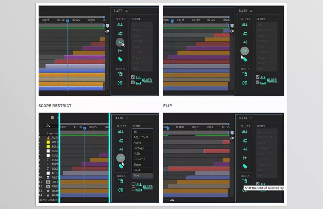This screenshot has width=323, height=209.
Task: Click sequence layers tool icon in top-right screenshot
Action: coord(245,74)
